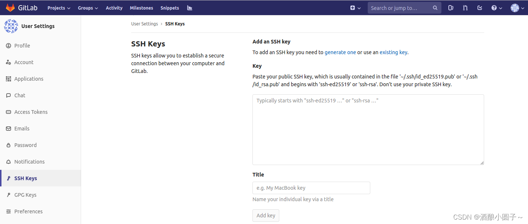Click the Title input field
528x224 pixels.
311,188
